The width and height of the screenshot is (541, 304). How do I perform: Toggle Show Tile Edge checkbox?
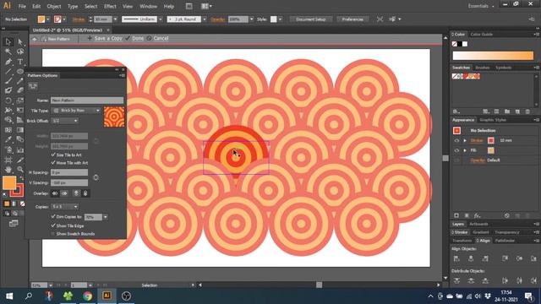point(53,225)
